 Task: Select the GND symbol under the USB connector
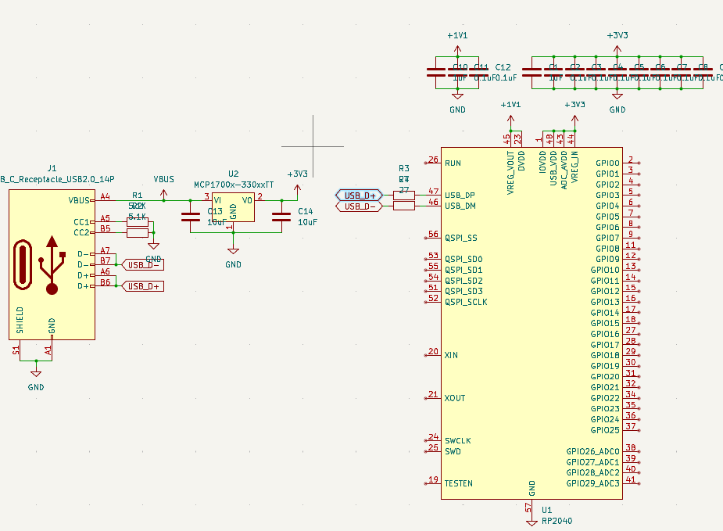click(x=36, y=375)
